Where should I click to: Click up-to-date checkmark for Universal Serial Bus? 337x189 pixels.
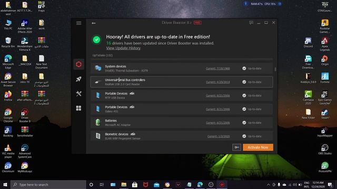point(244,82)
